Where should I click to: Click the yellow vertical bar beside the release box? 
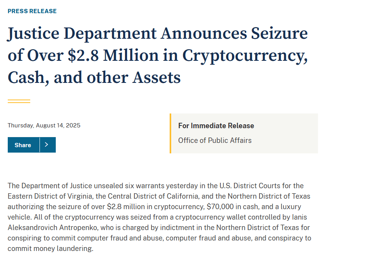coord(170,133)
